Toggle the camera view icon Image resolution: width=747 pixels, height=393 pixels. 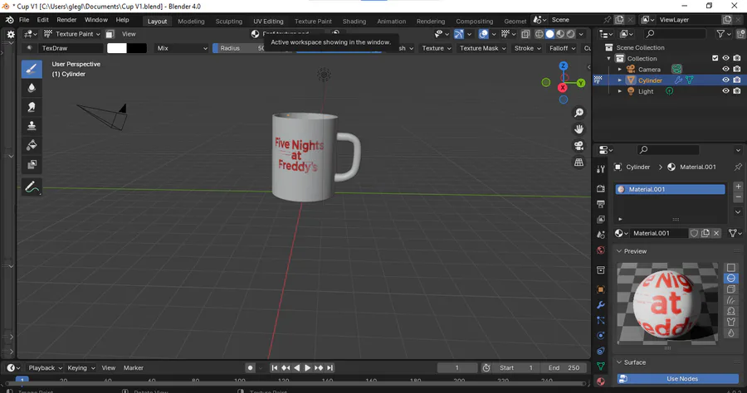tap(579, 146)
